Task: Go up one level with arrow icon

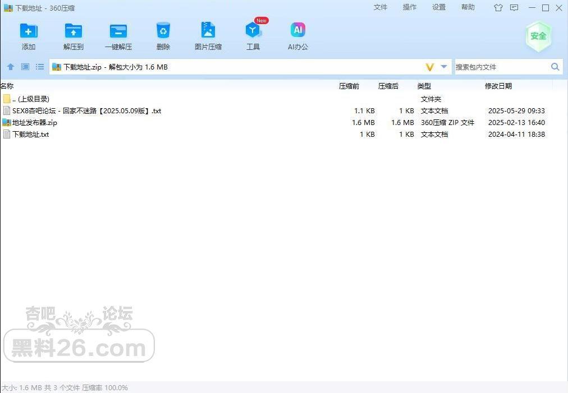Action: pyautogui.click(x=10, y=67)
